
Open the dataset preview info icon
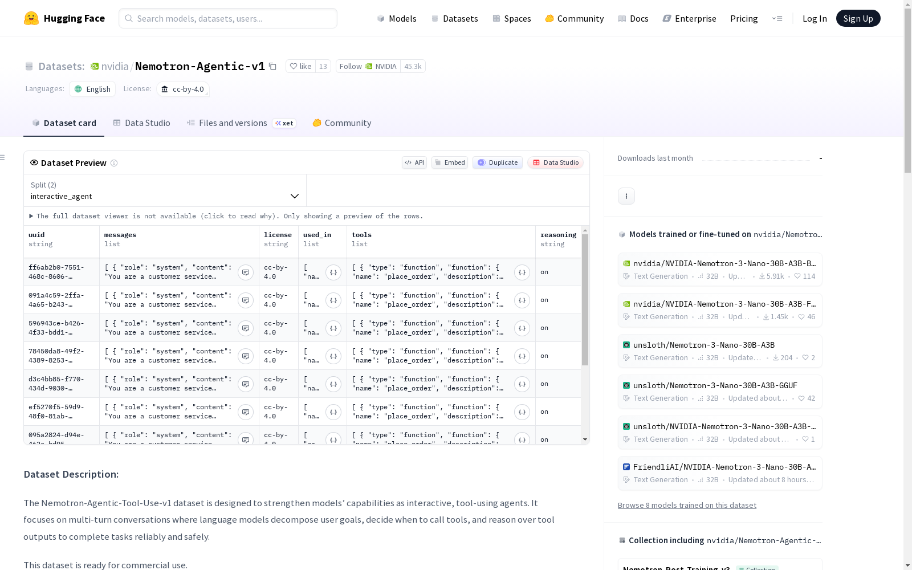(x=114, y=163)
